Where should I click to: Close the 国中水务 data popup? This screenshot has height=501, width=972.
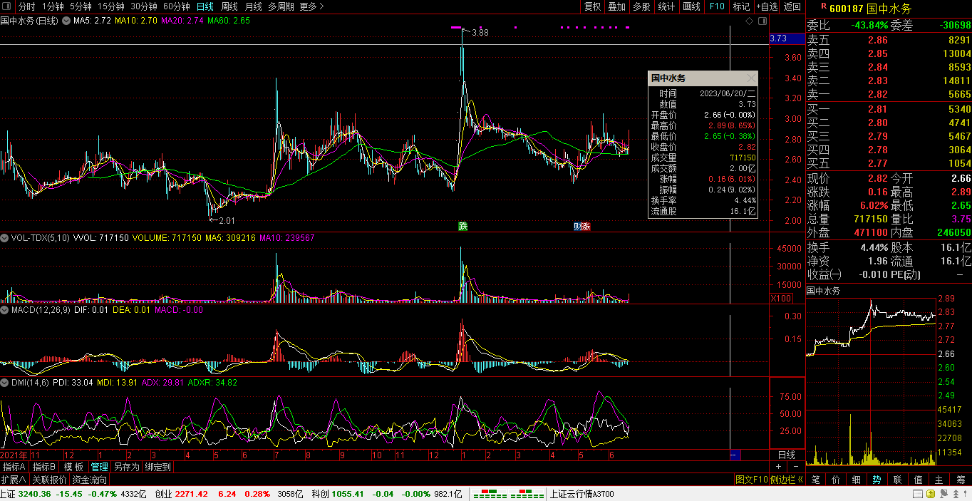[751, 78]
